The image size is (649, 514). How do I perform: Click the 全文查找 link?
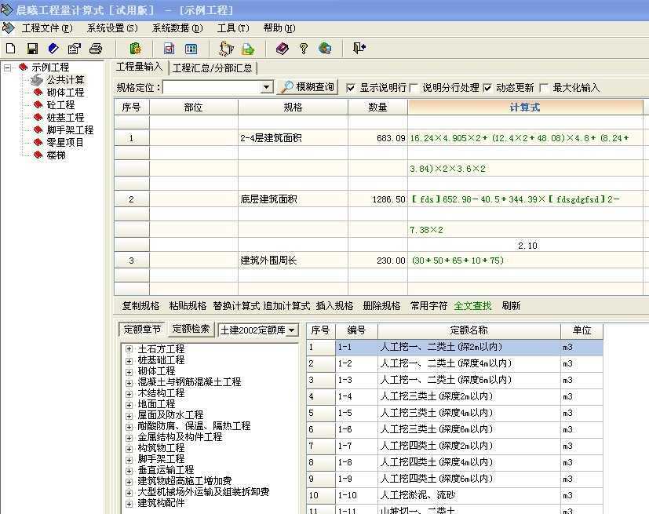click(x=472, y=306)
